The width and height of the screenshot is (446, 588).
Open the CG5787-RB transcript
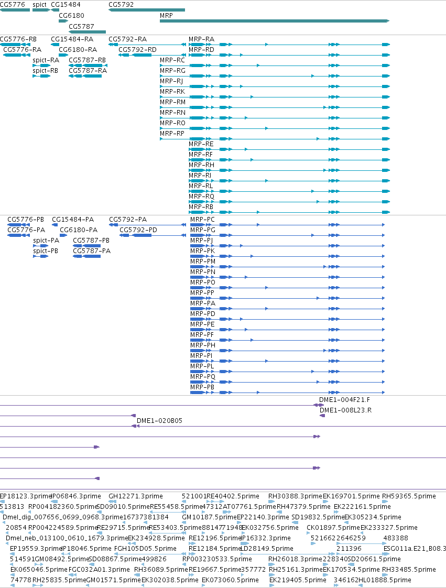88,66
